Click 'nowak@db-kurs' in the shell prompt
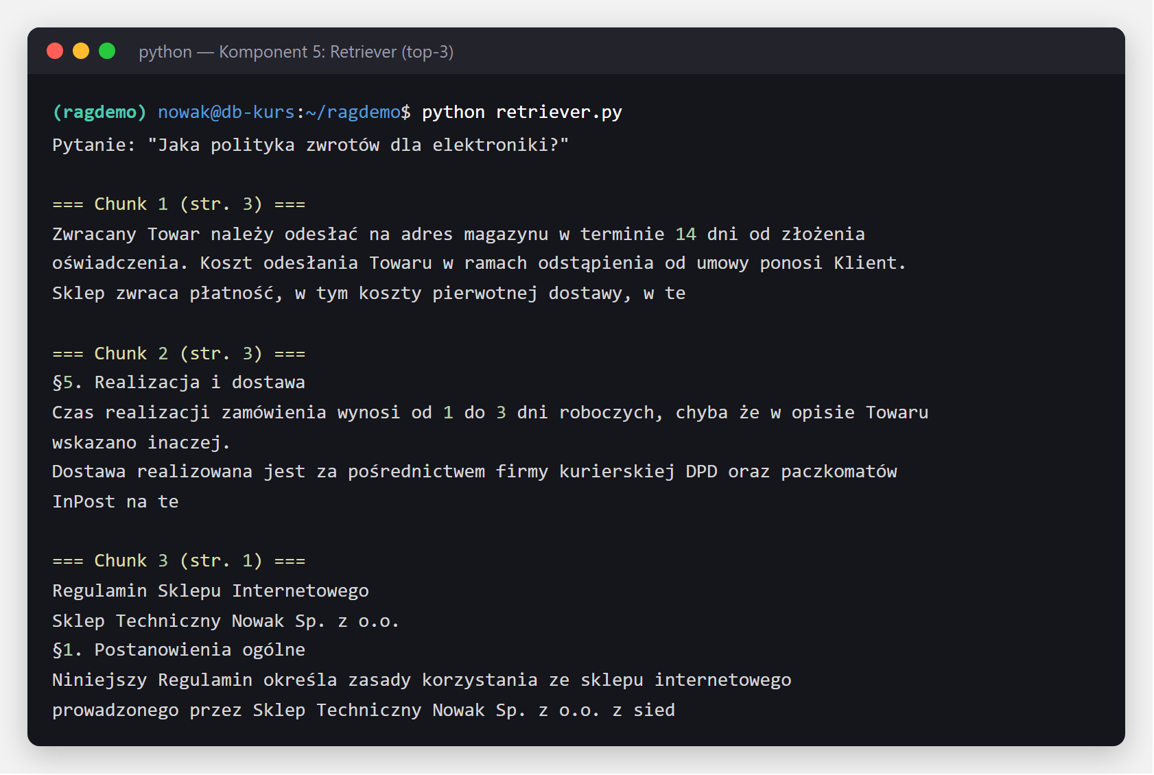 (x=226, y=112)
